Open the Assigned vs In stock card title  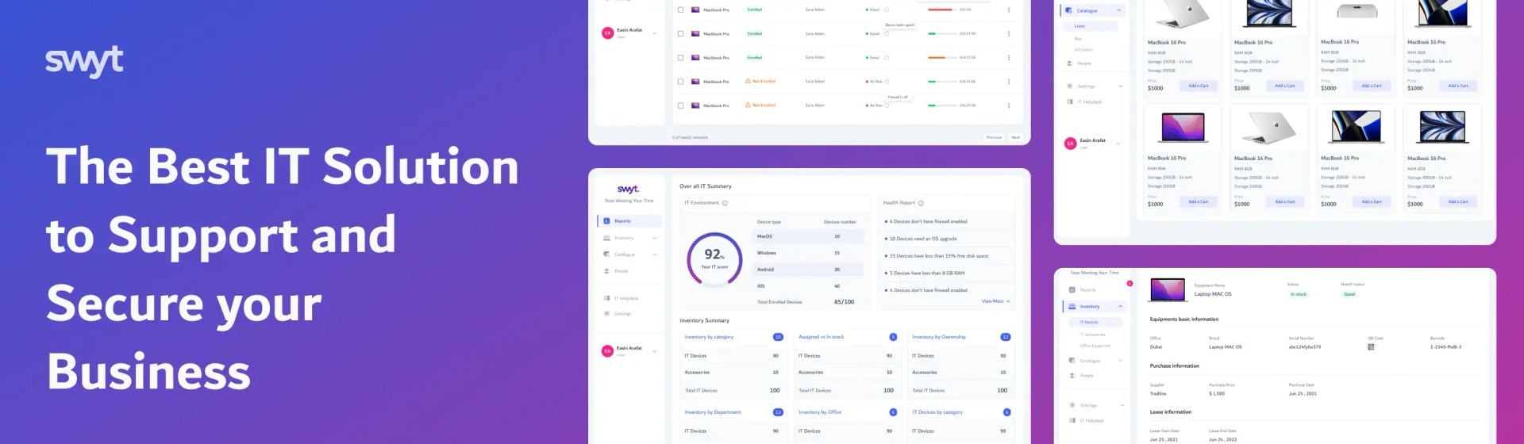(821, 337)
